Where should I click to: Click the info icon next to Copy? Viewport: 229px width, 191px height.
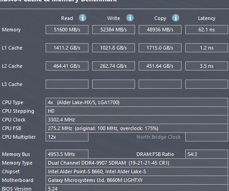click(x=176, y=18)
